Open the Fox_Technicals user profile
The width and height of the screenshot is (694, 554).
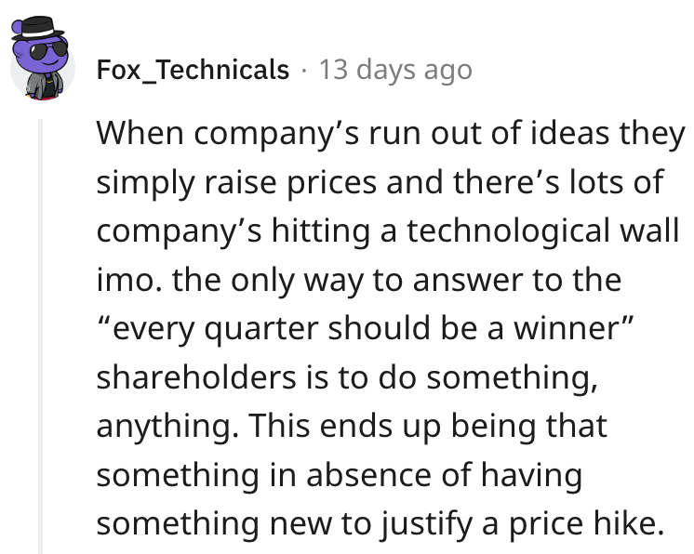point(193,70)
